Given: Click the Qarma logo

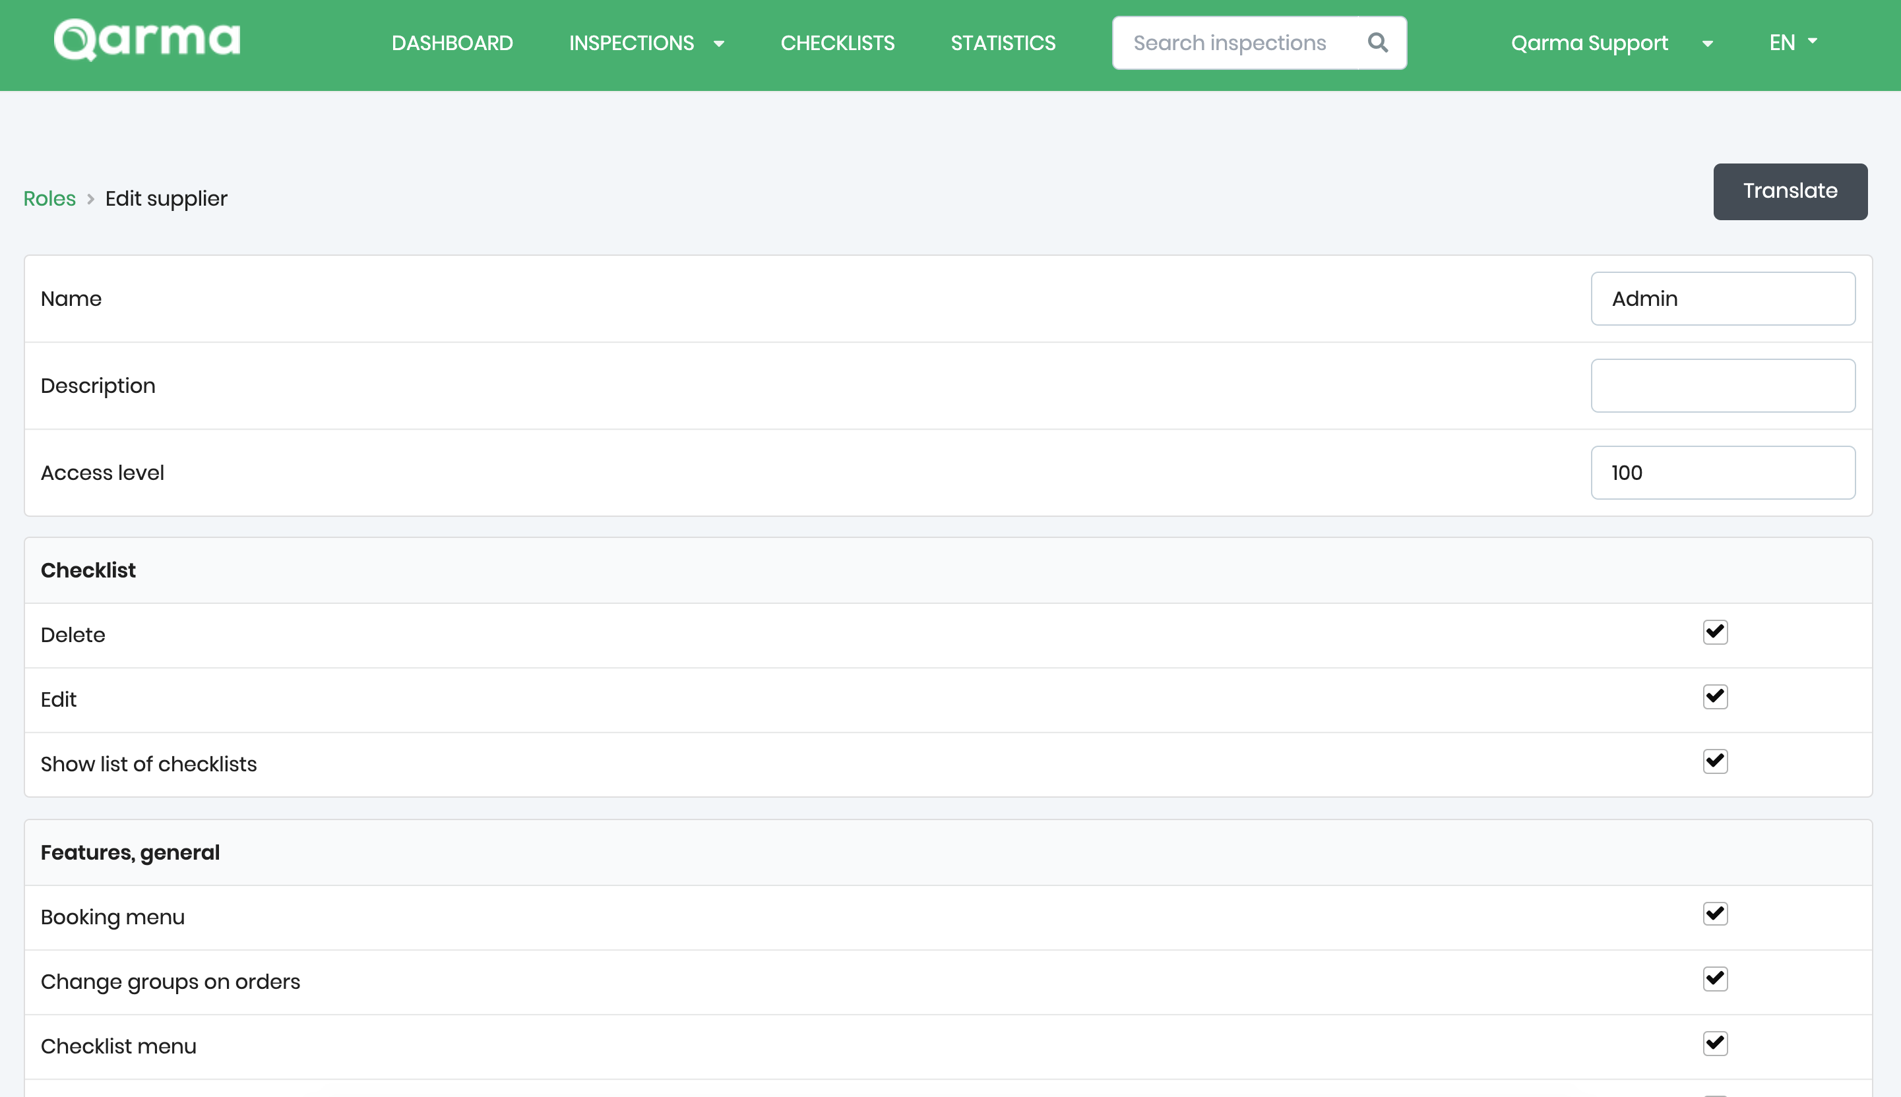Looking at the screenshot, I should pos(147,40).
